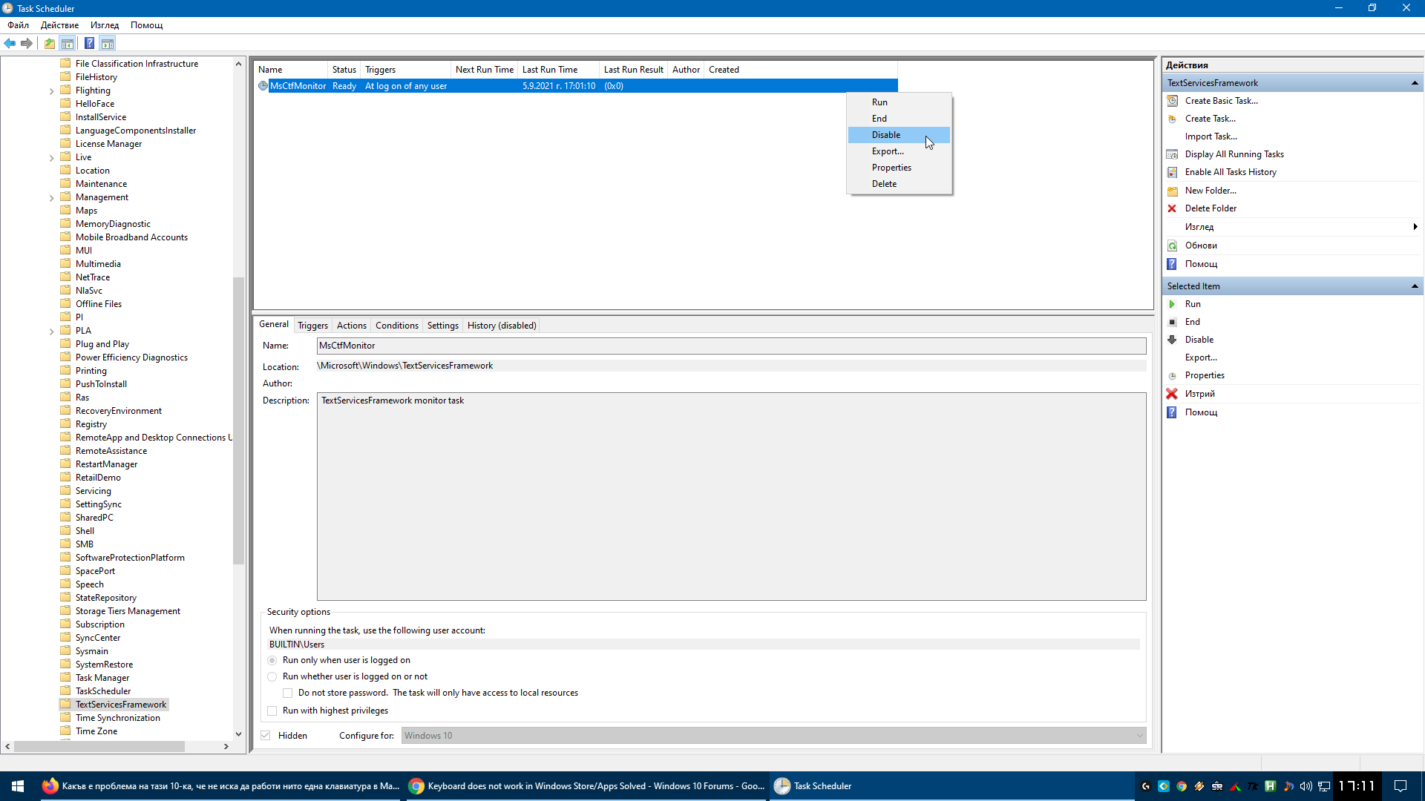Click the back arrow toolbar icon
1425x801 pixels.
point(10,43)
